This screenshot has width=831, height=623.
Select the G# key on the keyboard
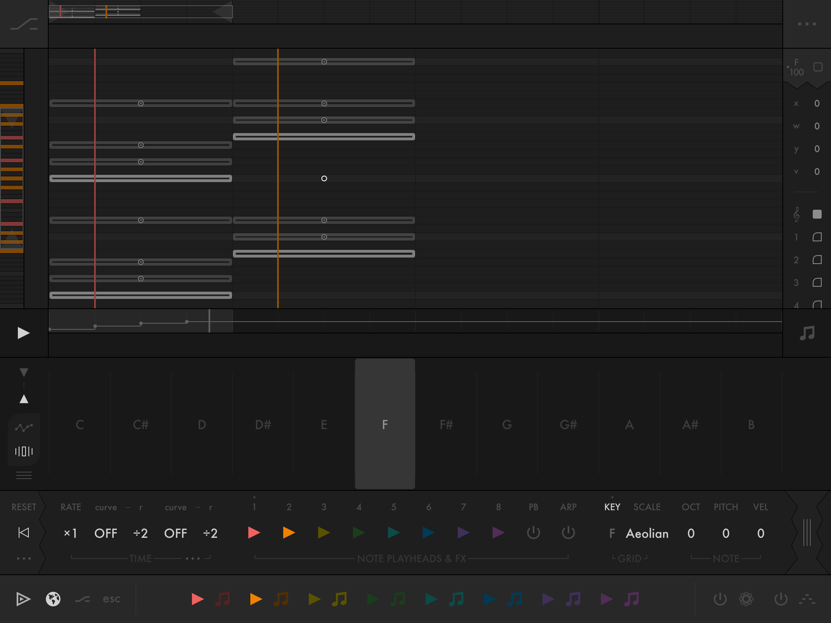(568, 425)
